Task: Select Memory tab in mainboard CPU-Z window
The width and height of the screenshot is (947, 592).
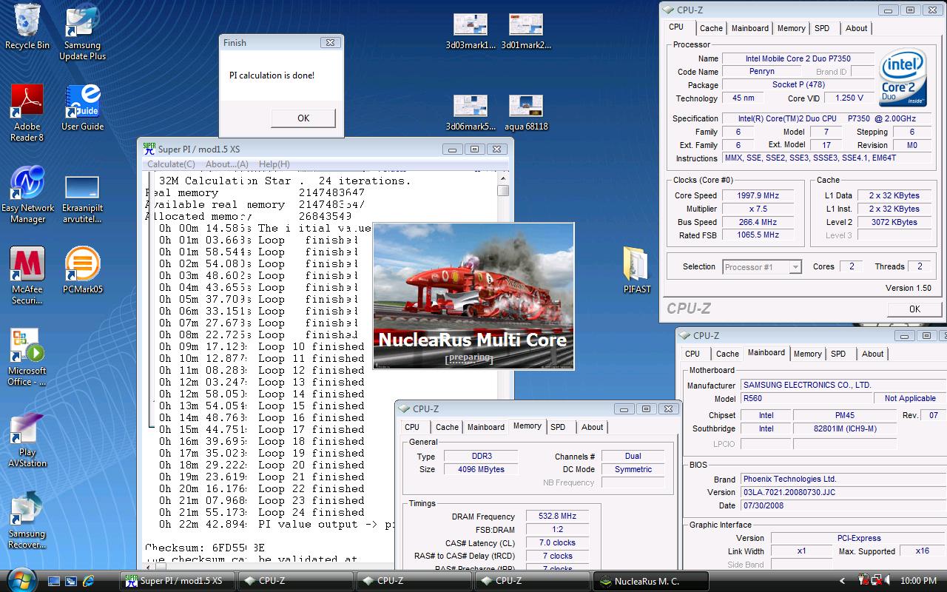Action: click(807, 354)
